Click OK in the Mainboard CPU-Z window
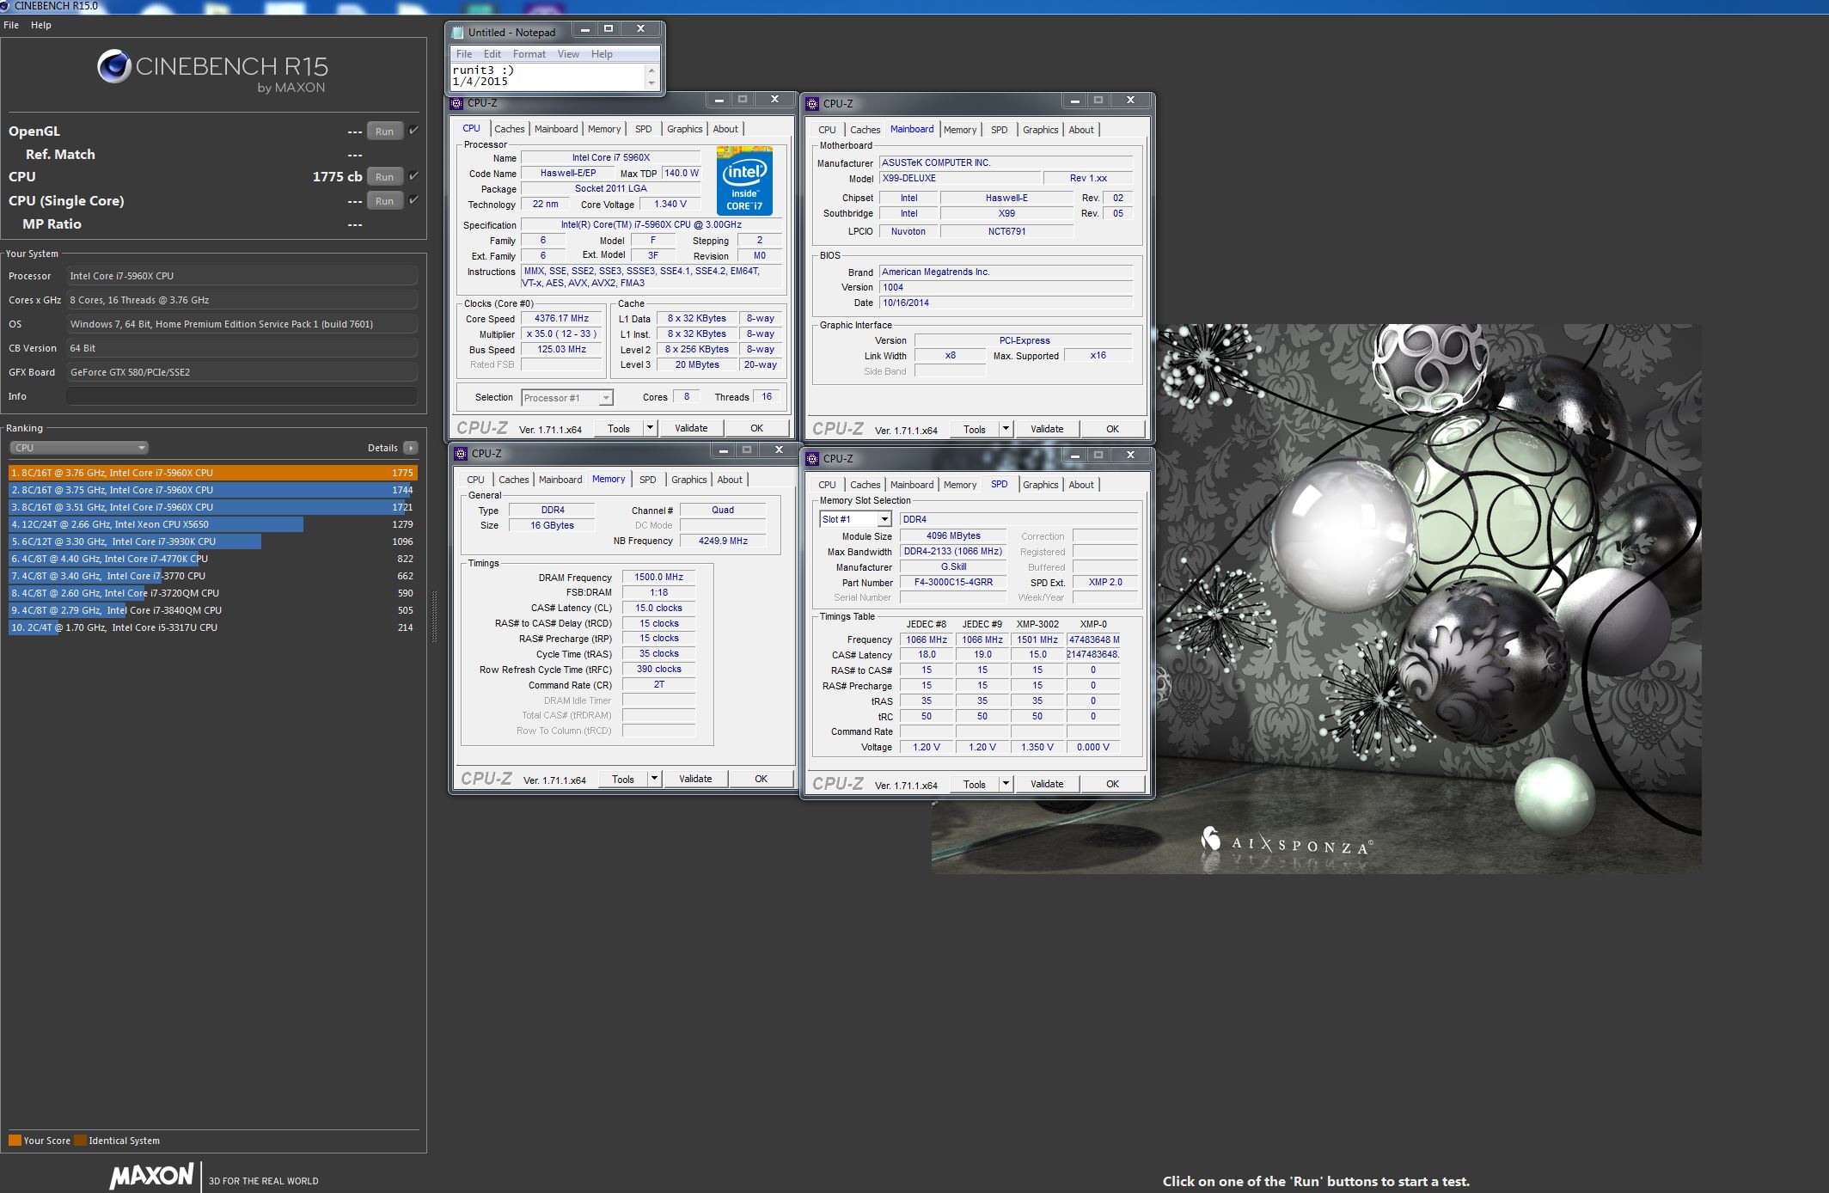This screenshot has height=1193, width=1829. [x=1112, y=429]
